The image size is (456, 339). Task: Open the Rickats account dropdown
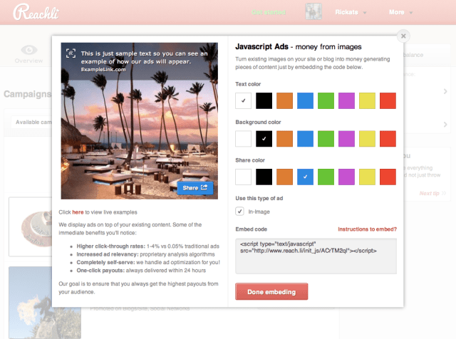(351, 12)
